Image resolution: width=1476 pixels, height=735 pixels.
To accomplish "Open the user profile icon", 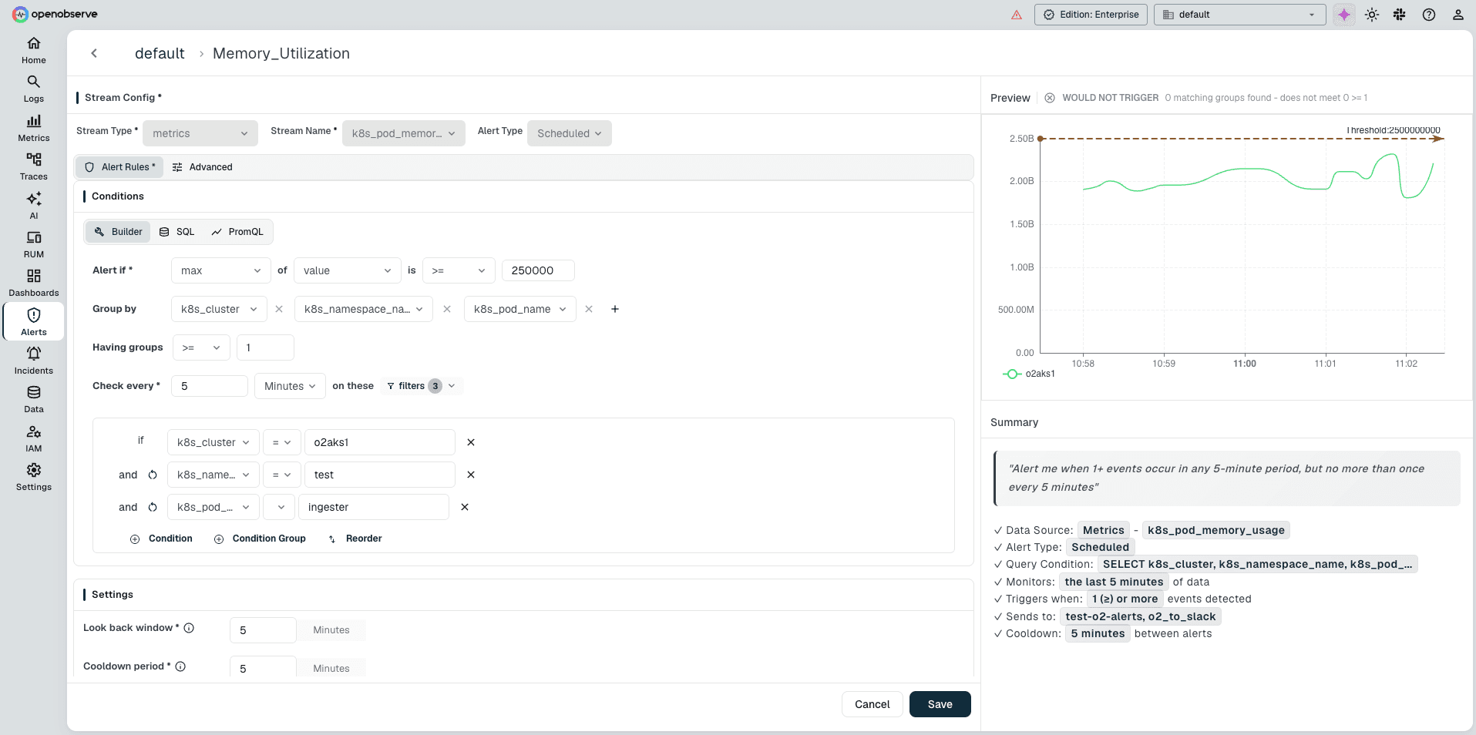I will coord(1458,15).
